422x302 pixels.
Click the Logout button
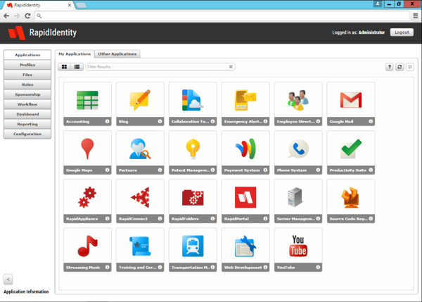pos(402,32)
